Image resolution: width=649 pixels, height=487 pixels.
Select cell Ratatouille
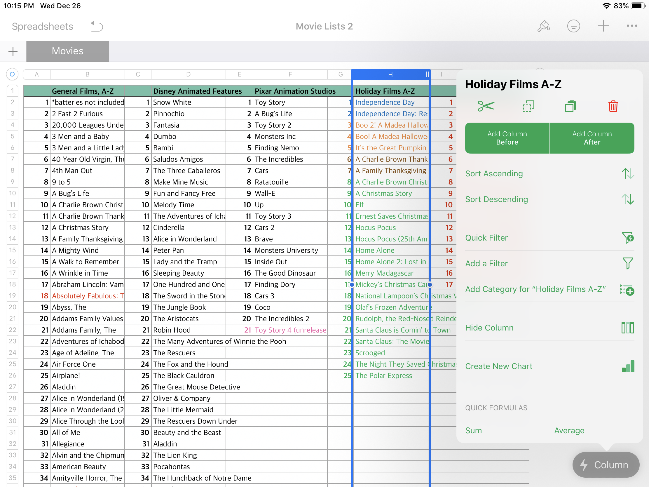(x=290, y=182)
